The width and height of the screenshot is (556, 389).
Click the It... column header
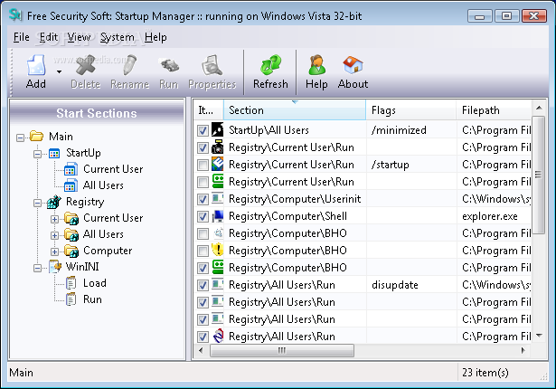[209, 110]
